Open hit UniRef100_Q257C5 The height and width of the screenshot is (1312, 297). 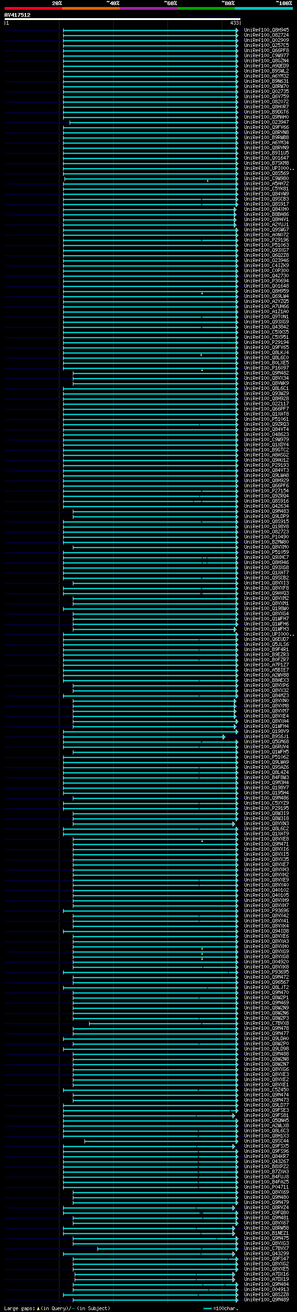tap(266, 45)
